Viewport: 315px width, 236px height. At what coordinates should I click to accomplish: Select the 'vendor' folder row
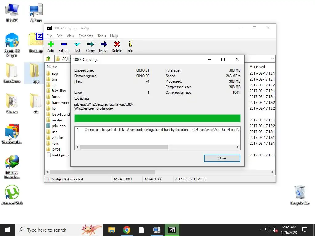pos(58,138)
